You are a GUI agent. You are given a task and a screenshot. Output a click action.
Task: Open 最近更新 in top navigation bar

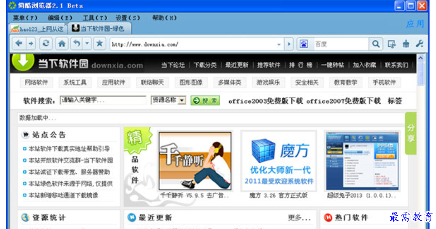click(237, 65)
